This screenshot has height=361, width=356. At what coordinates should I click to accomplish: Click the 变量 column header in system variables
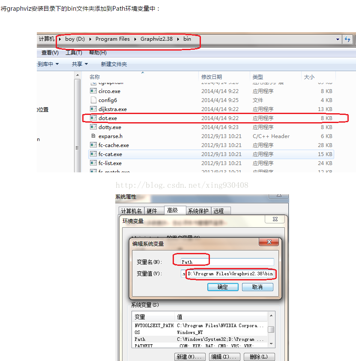[153, 317]
